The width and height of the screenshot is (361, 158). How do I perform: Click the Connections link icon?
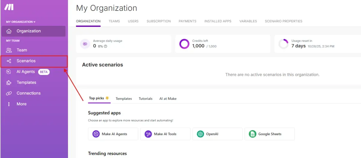pos(9,93)
